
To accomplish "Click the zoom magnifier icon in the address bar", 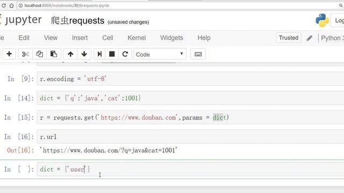I will (x=341, y=5).
